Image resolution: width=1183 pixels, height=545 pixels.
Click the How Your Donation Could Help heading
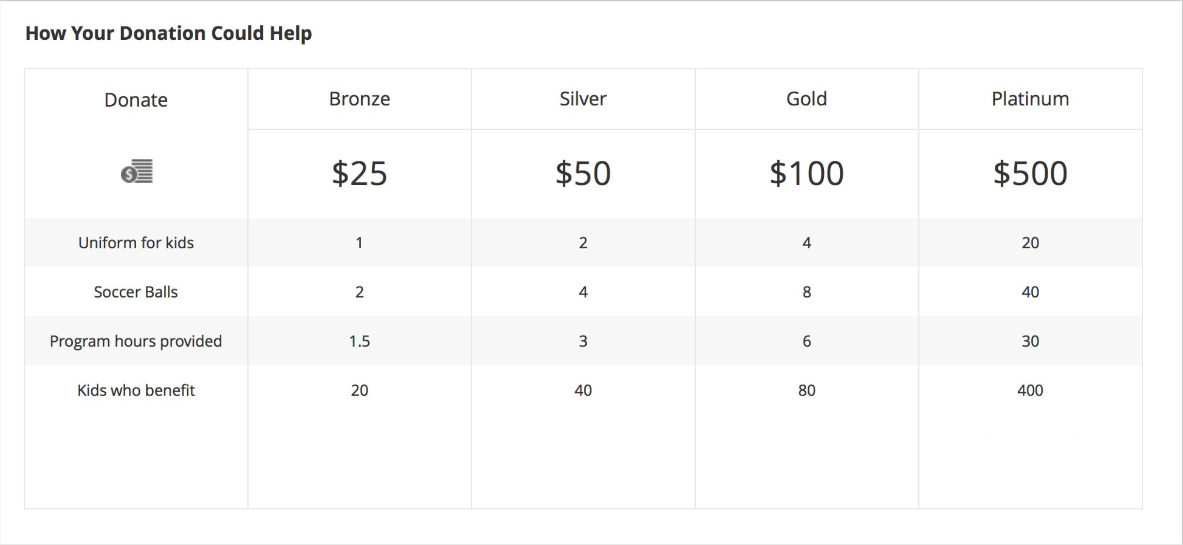coord(168,33)
